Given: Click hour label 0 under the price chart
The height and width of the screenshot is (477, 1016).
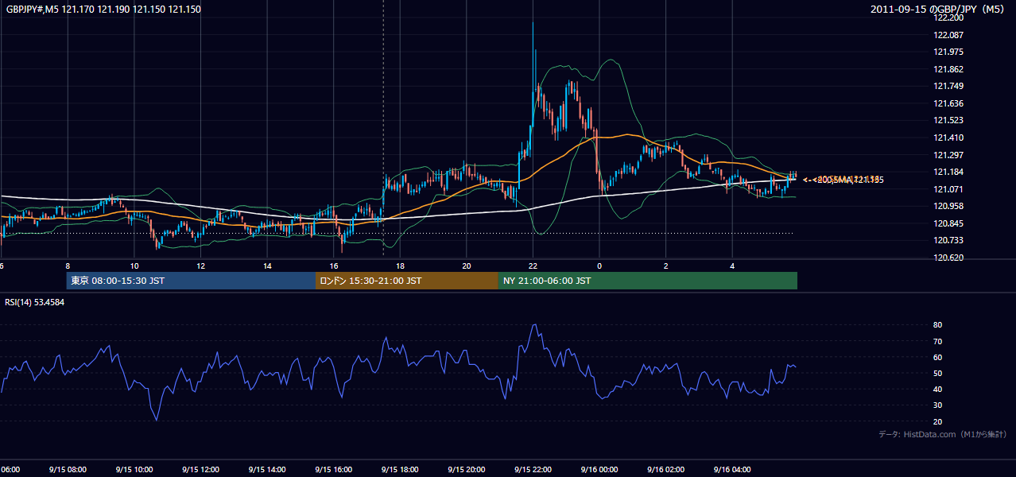Looking at the screenshot, I should [599, 266].
